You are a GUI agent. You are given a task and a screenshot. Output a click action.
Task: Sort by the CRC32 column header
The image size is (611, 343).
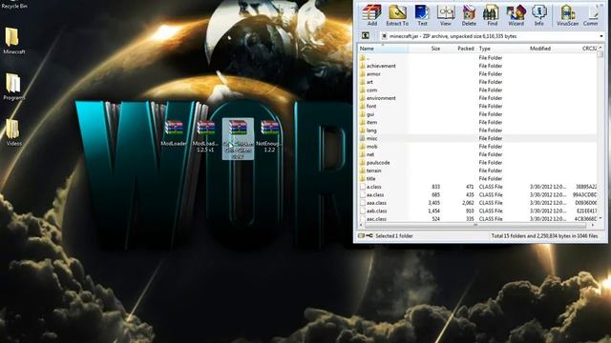(x=589, y=49)
